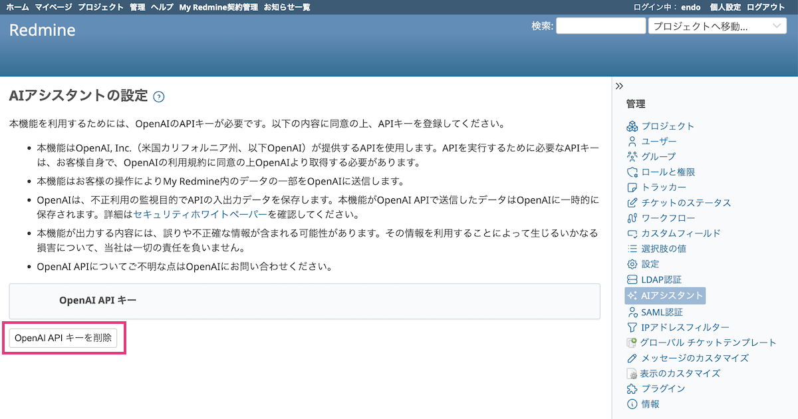Image resolution: width=798 pixels, height=419 pixels.
Task: Click the SAML認証 user icon
Action: 632,312
